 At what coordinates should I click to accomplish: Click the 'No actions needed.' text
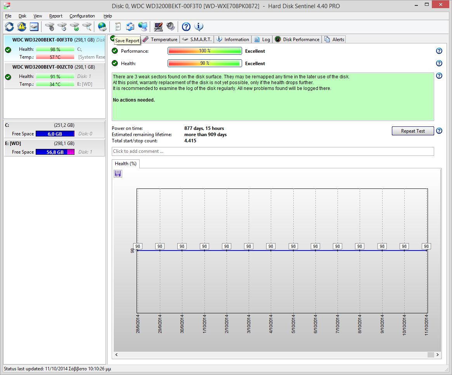(134, 100)
